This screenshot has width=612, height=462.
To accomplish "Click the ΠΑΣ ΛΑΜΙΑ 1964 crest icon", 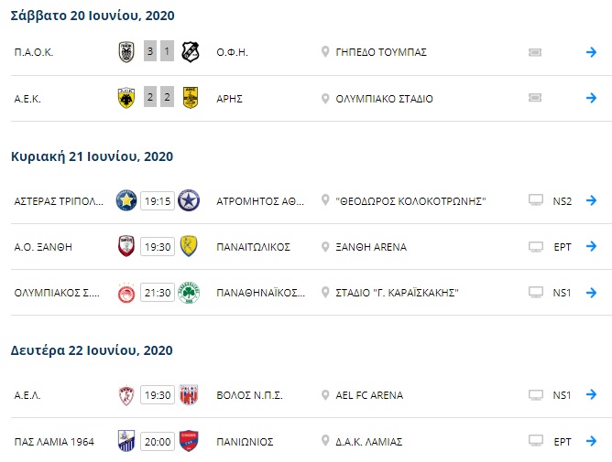I will (x=126, y=441).
